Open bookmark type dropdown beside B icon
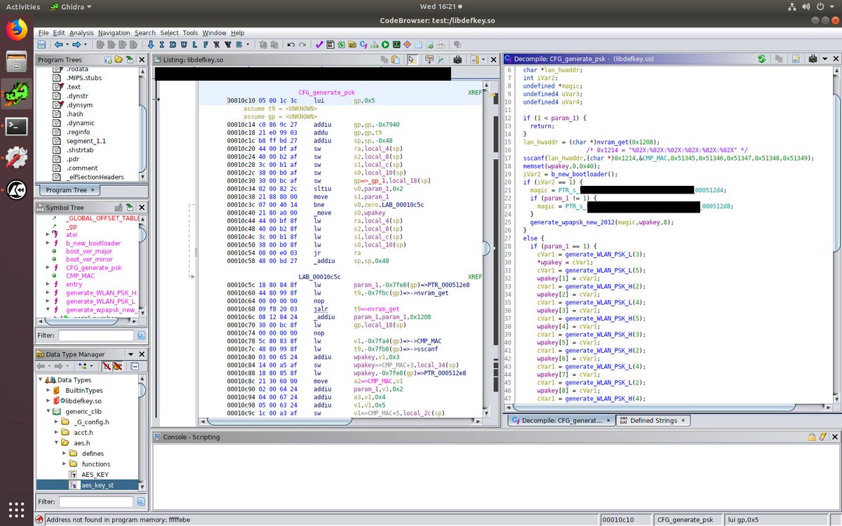Screen dimensions: 842x526 click(x=248, y=43)
